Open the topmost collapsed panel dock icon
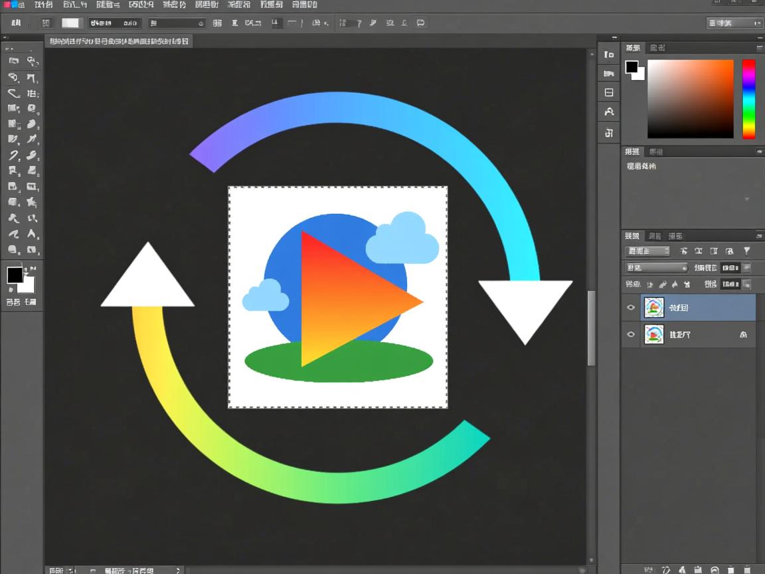The height and width of the screenshot is (574, 765). point(609,54)
